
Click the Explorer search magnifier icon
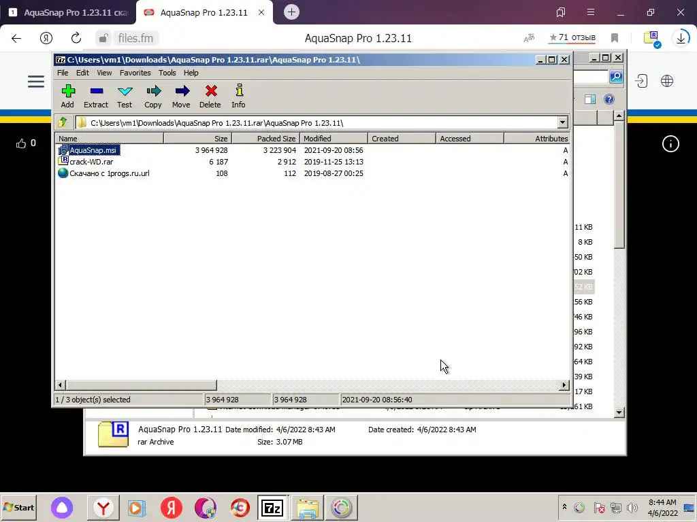pyautogui.click(x=616, y=77)
